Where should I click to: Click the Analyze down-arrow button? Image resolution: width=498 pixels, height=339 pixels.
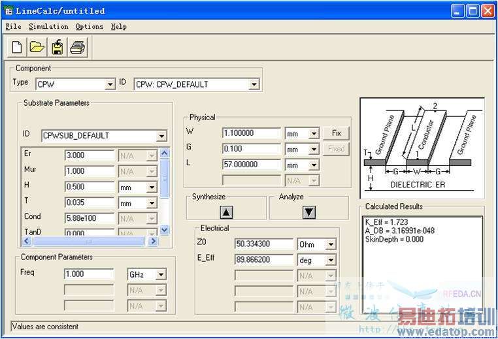pos(309,212)
